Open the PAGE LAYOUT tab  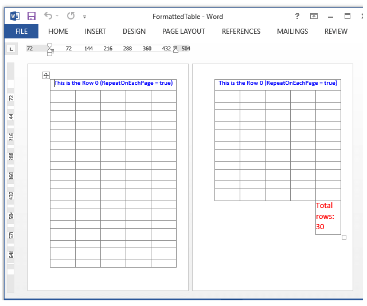click(183, 32)
